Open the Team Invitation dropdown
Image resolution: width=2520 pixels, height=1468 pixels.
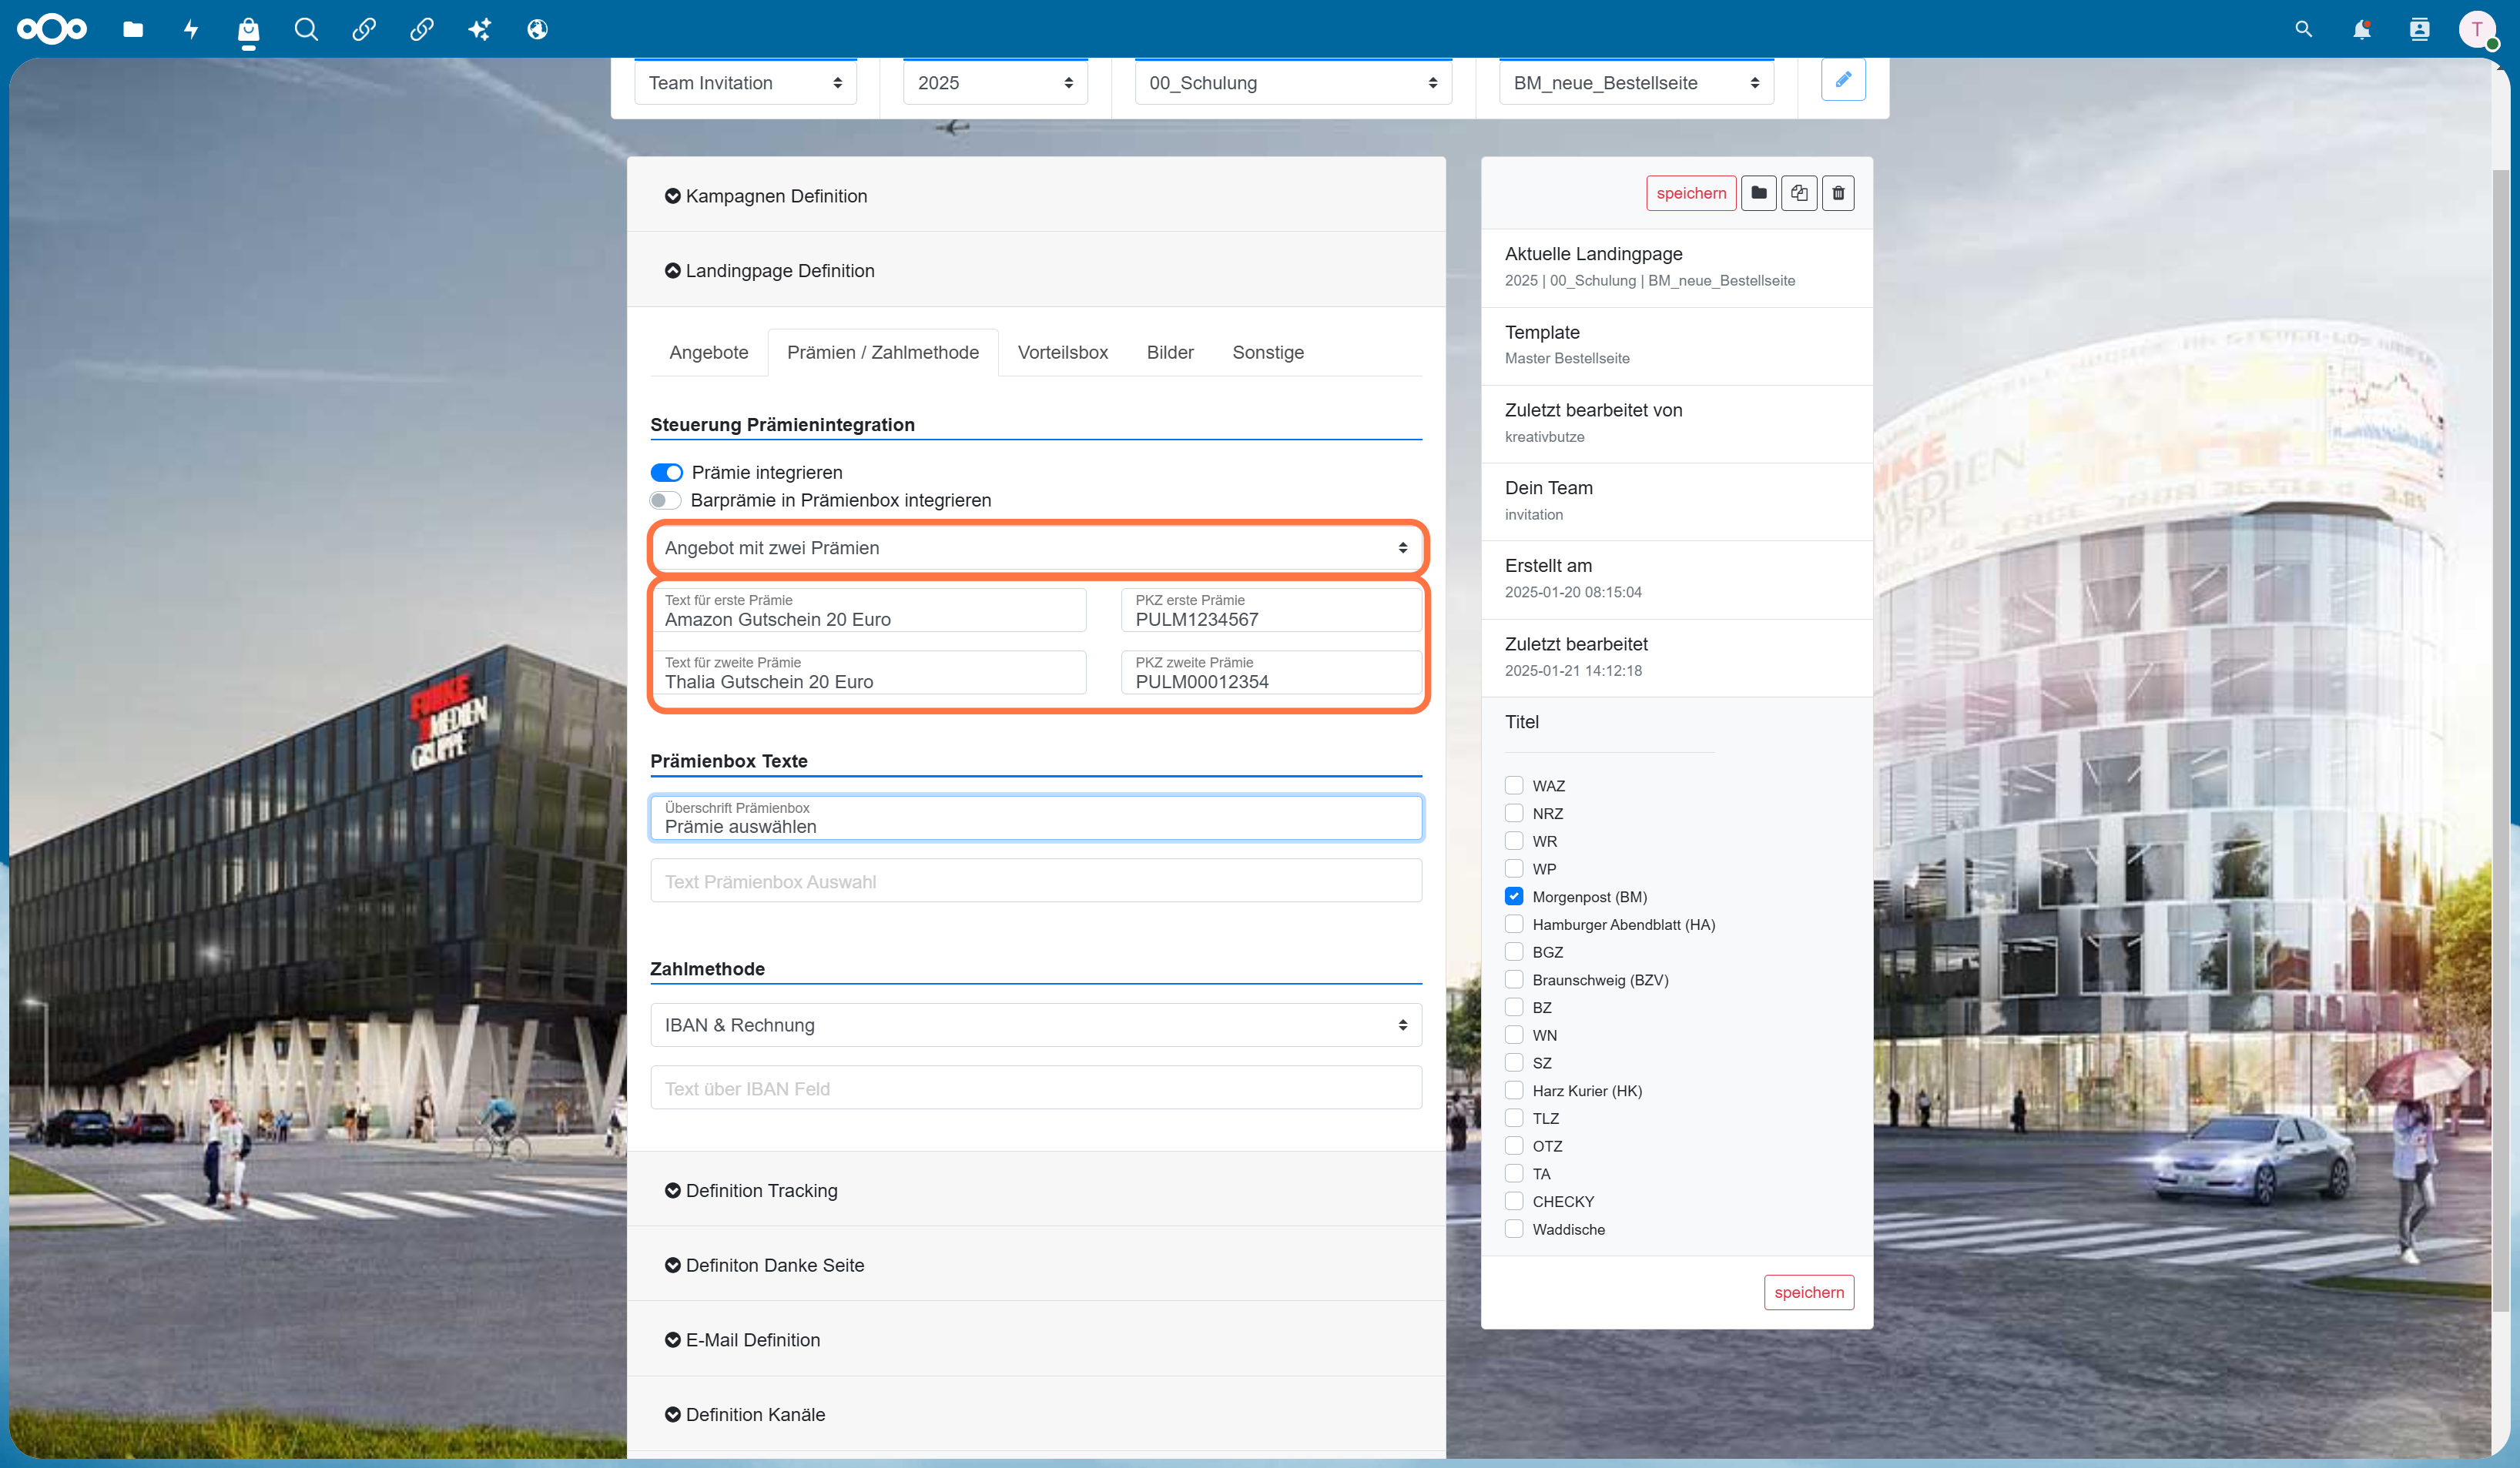[745, 83]
